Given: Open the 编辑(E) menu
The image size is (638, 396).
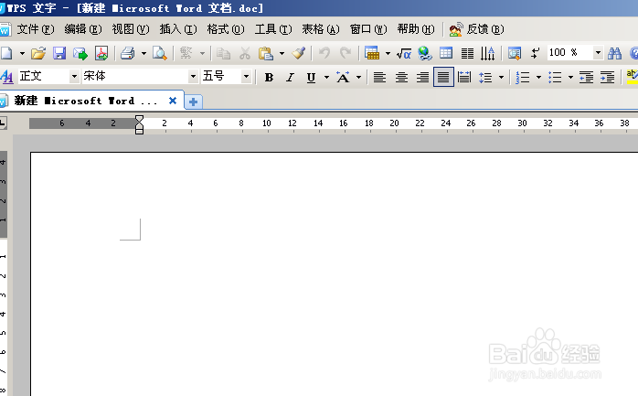Looking at the screenshot, I should point(82,29).
